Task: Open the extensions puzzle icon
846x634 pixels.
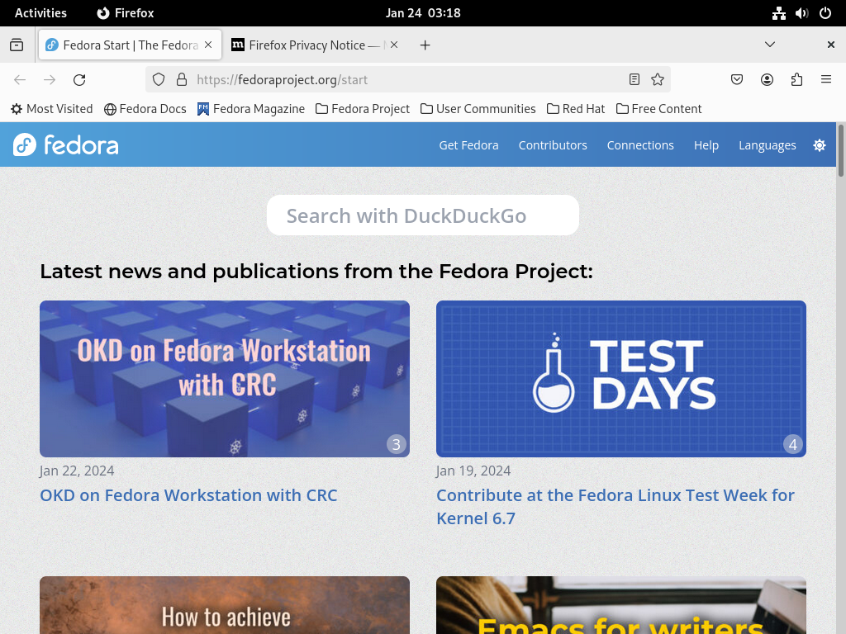Action: tap(796, 80)
